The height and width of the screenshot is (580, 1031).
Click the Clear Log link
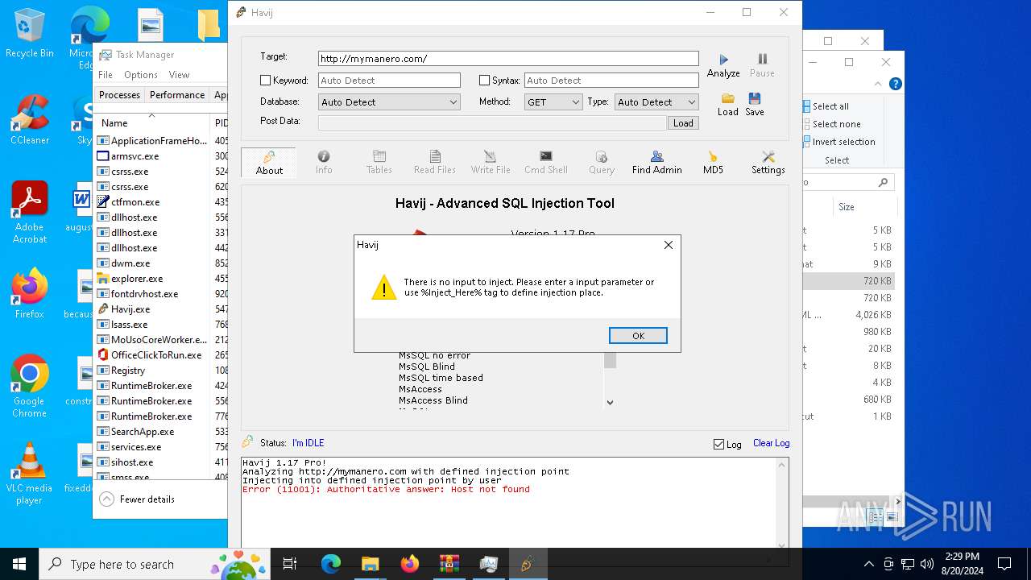click(x=771, y=443)
